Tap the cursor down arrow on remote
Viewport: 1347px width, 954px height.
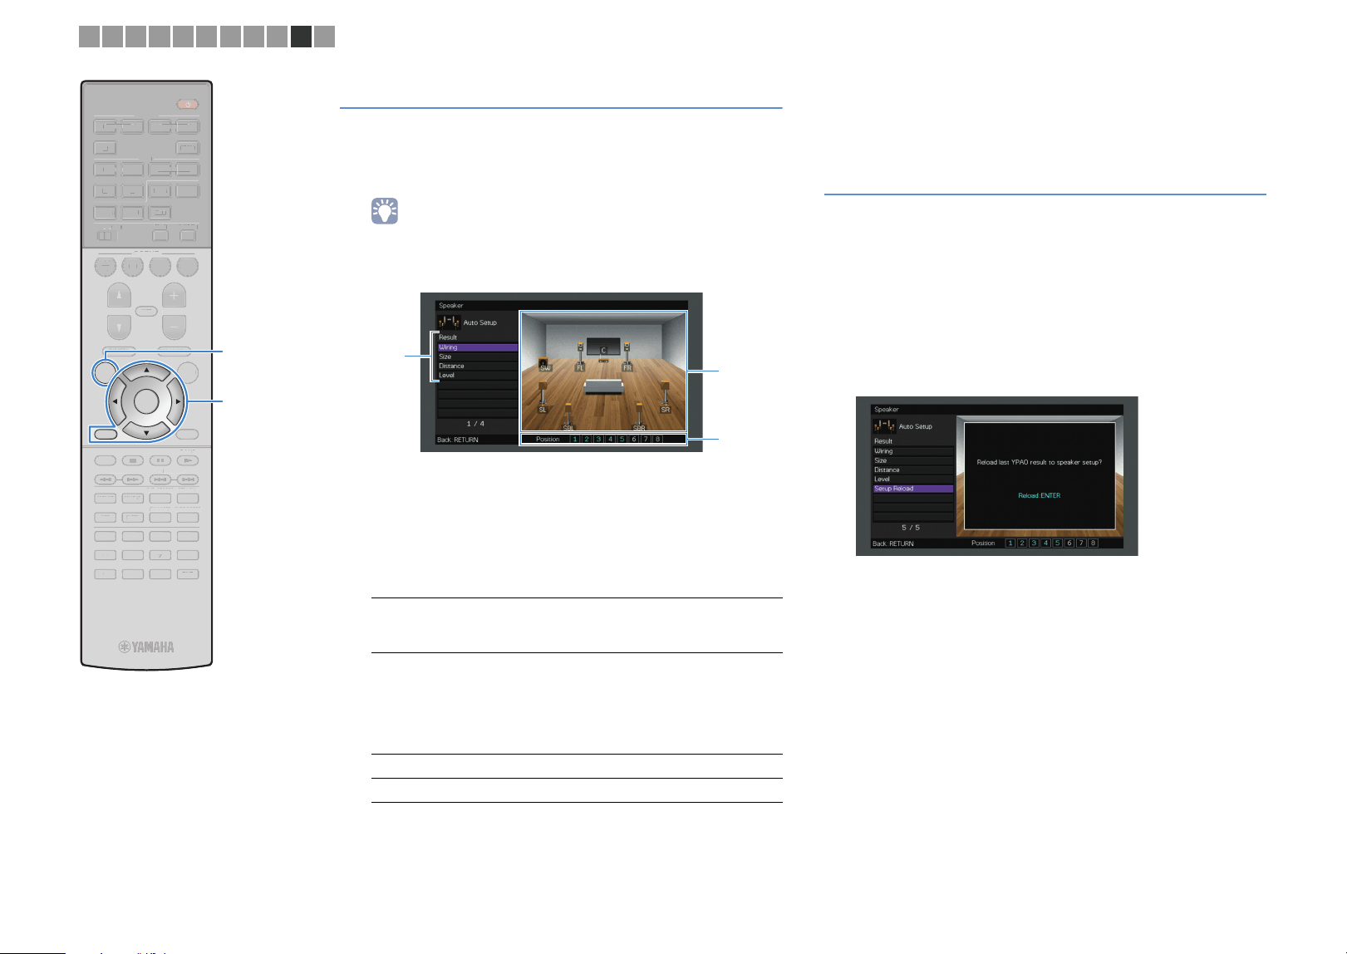[146, 433]
